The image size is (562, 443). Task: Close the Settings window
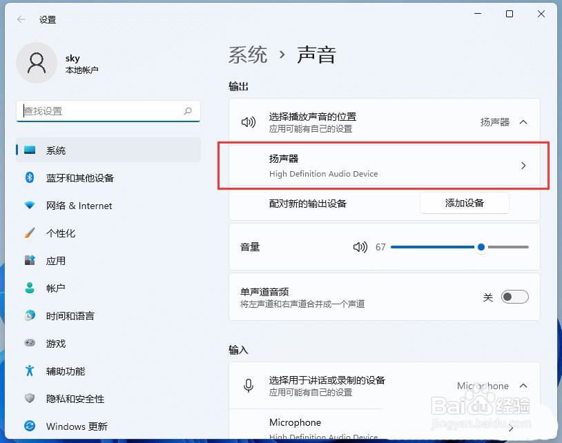(x=541, y=14)
